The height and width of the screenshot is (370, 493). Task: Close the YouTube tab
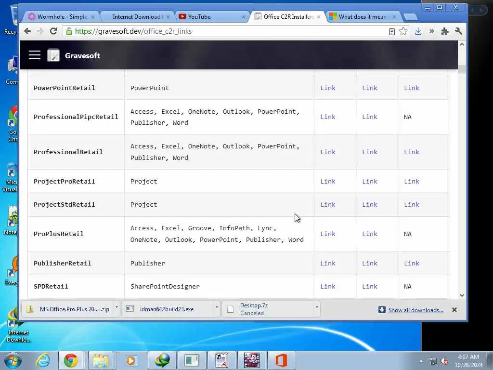[243, 17]
